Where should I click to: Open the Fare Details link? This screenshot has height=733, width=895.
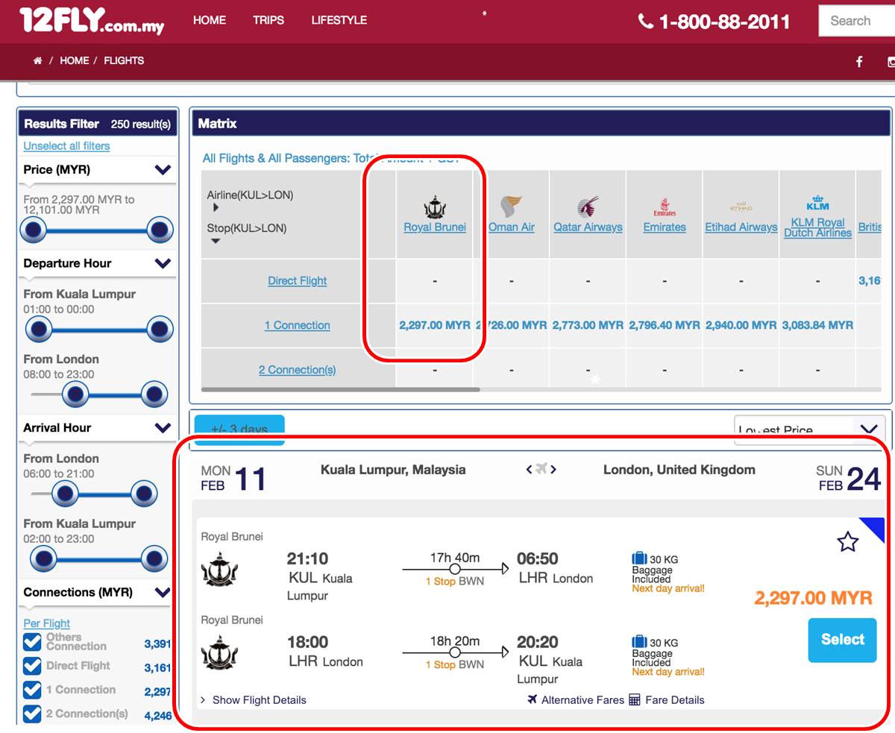675,699
